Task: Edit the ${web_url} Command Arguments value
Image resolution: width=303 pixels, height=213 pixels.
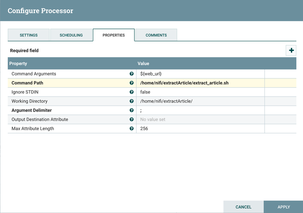Action: (x=200, y=74)
